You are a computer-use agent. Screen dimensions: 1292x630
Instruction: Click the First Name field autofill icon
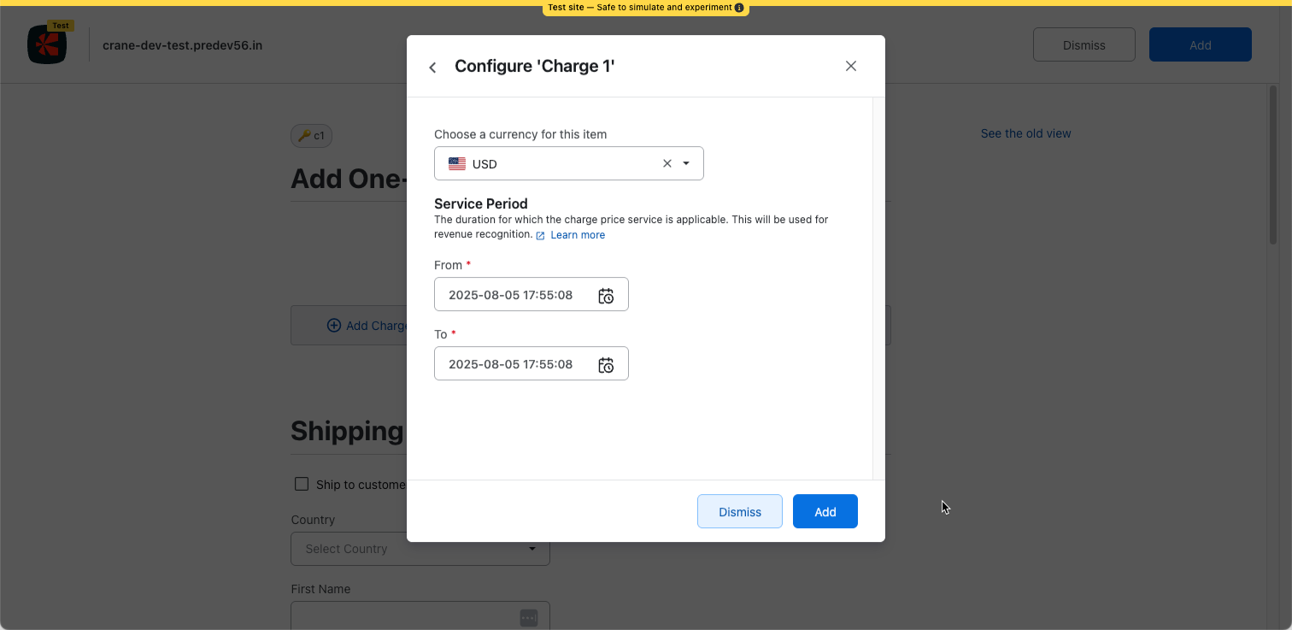point(528,617)
